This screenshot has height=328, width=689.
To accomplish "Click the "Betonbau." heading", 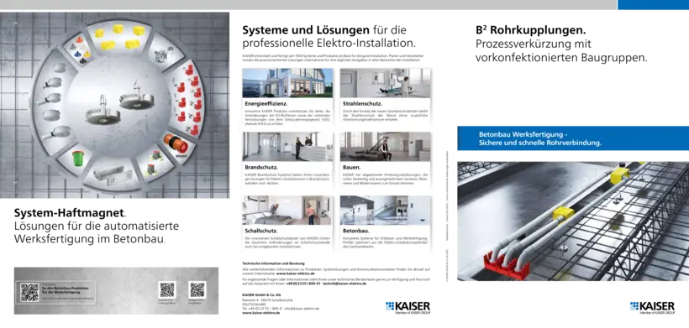I will point(356,231).
